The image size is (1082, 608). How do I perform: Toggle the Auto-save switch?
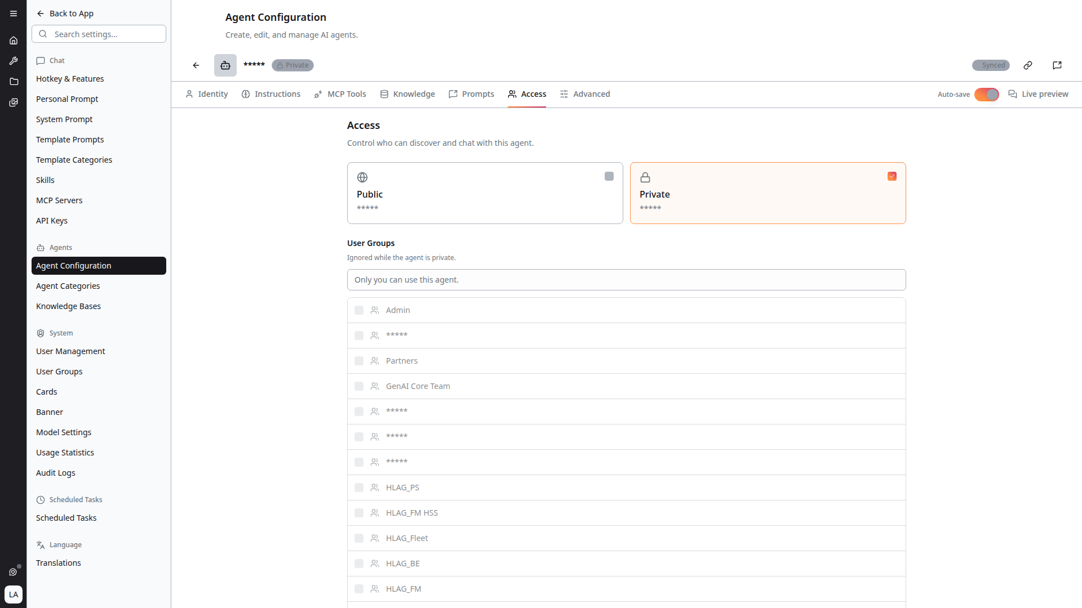(x=987, y=94)
